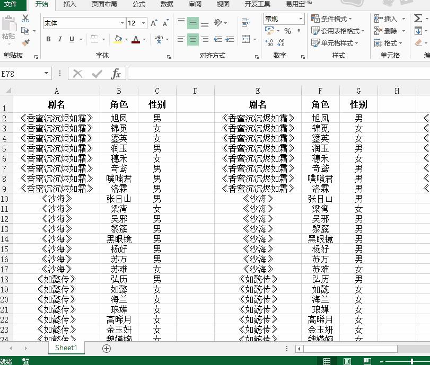Select the Sheet1 tab
Screen dimensions: 430x365
(x=66, y=348)
